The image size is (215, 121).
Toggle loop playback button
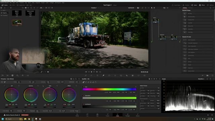[x=100, y=72]
